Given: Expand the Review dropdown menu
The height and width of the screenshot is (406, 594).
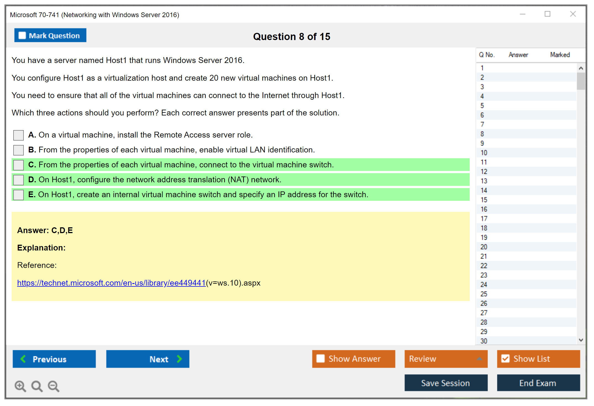Looking at the screenshot, I should [x=479, y=359].
